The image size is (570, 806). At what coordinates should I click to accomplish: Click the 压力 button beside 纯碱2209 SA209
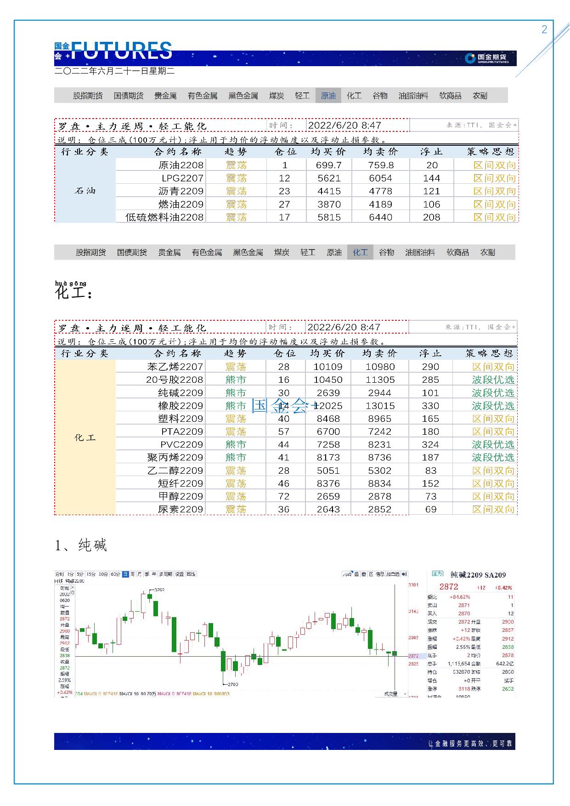click(438, 573)
